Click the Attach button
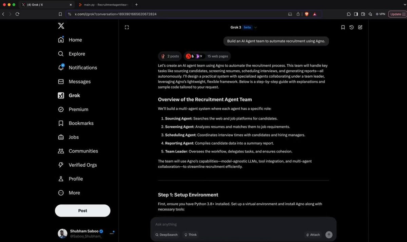Screen dimensions: 407x242 [x=313, y=235]
